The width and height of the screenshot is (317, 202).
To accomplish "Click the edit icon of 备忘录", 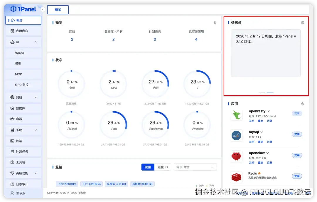I will tap(303, 23).
